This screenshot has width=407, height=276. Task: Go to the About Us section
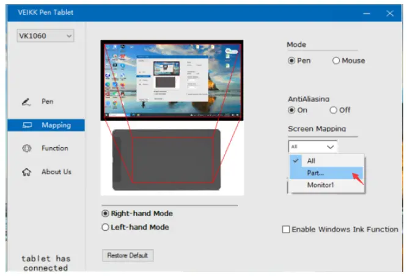pyautogui.click(x=46, y=172)
